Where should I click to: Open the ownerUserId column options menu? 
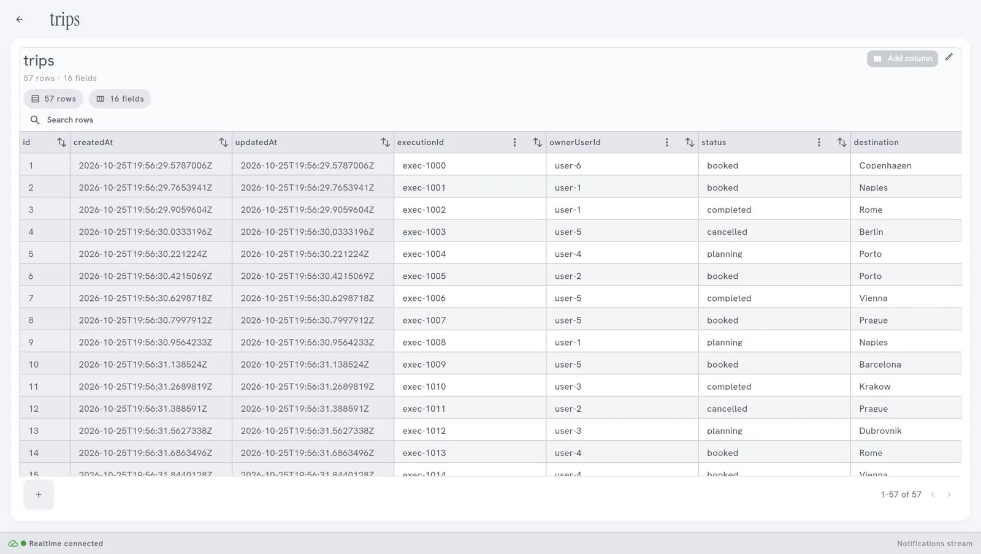666,142
